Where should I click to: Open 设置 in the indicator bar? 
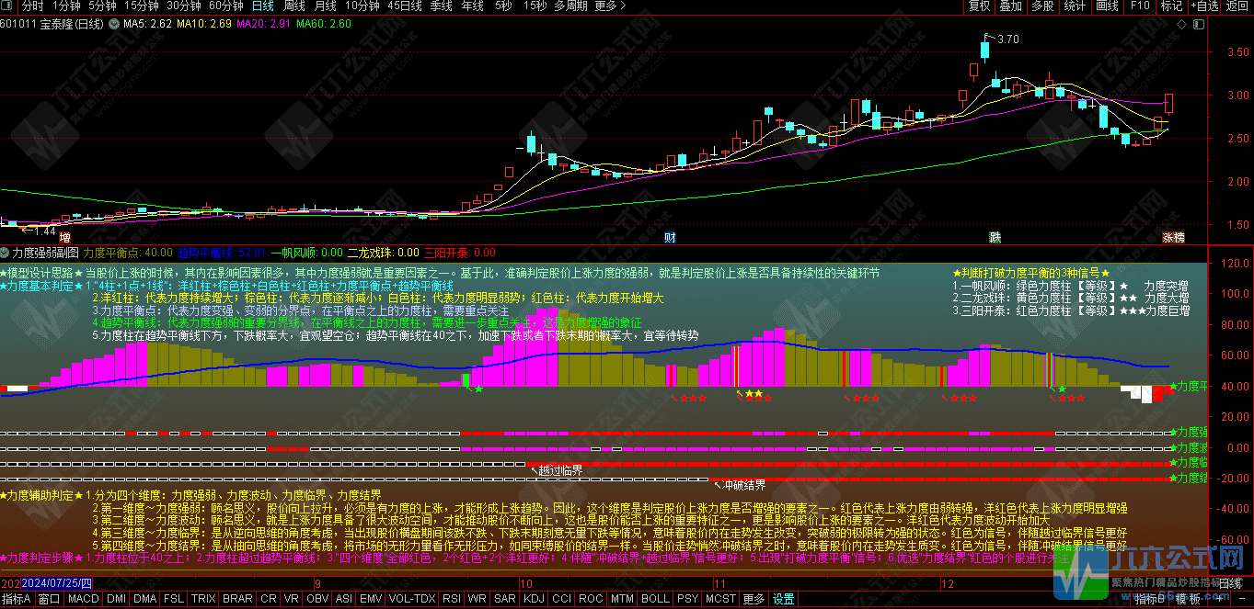point(783,599)
